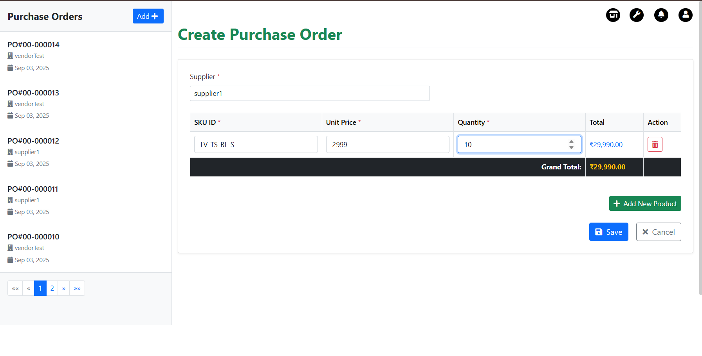Increase quantity with the up stepper arrow

tap(571, 142)
